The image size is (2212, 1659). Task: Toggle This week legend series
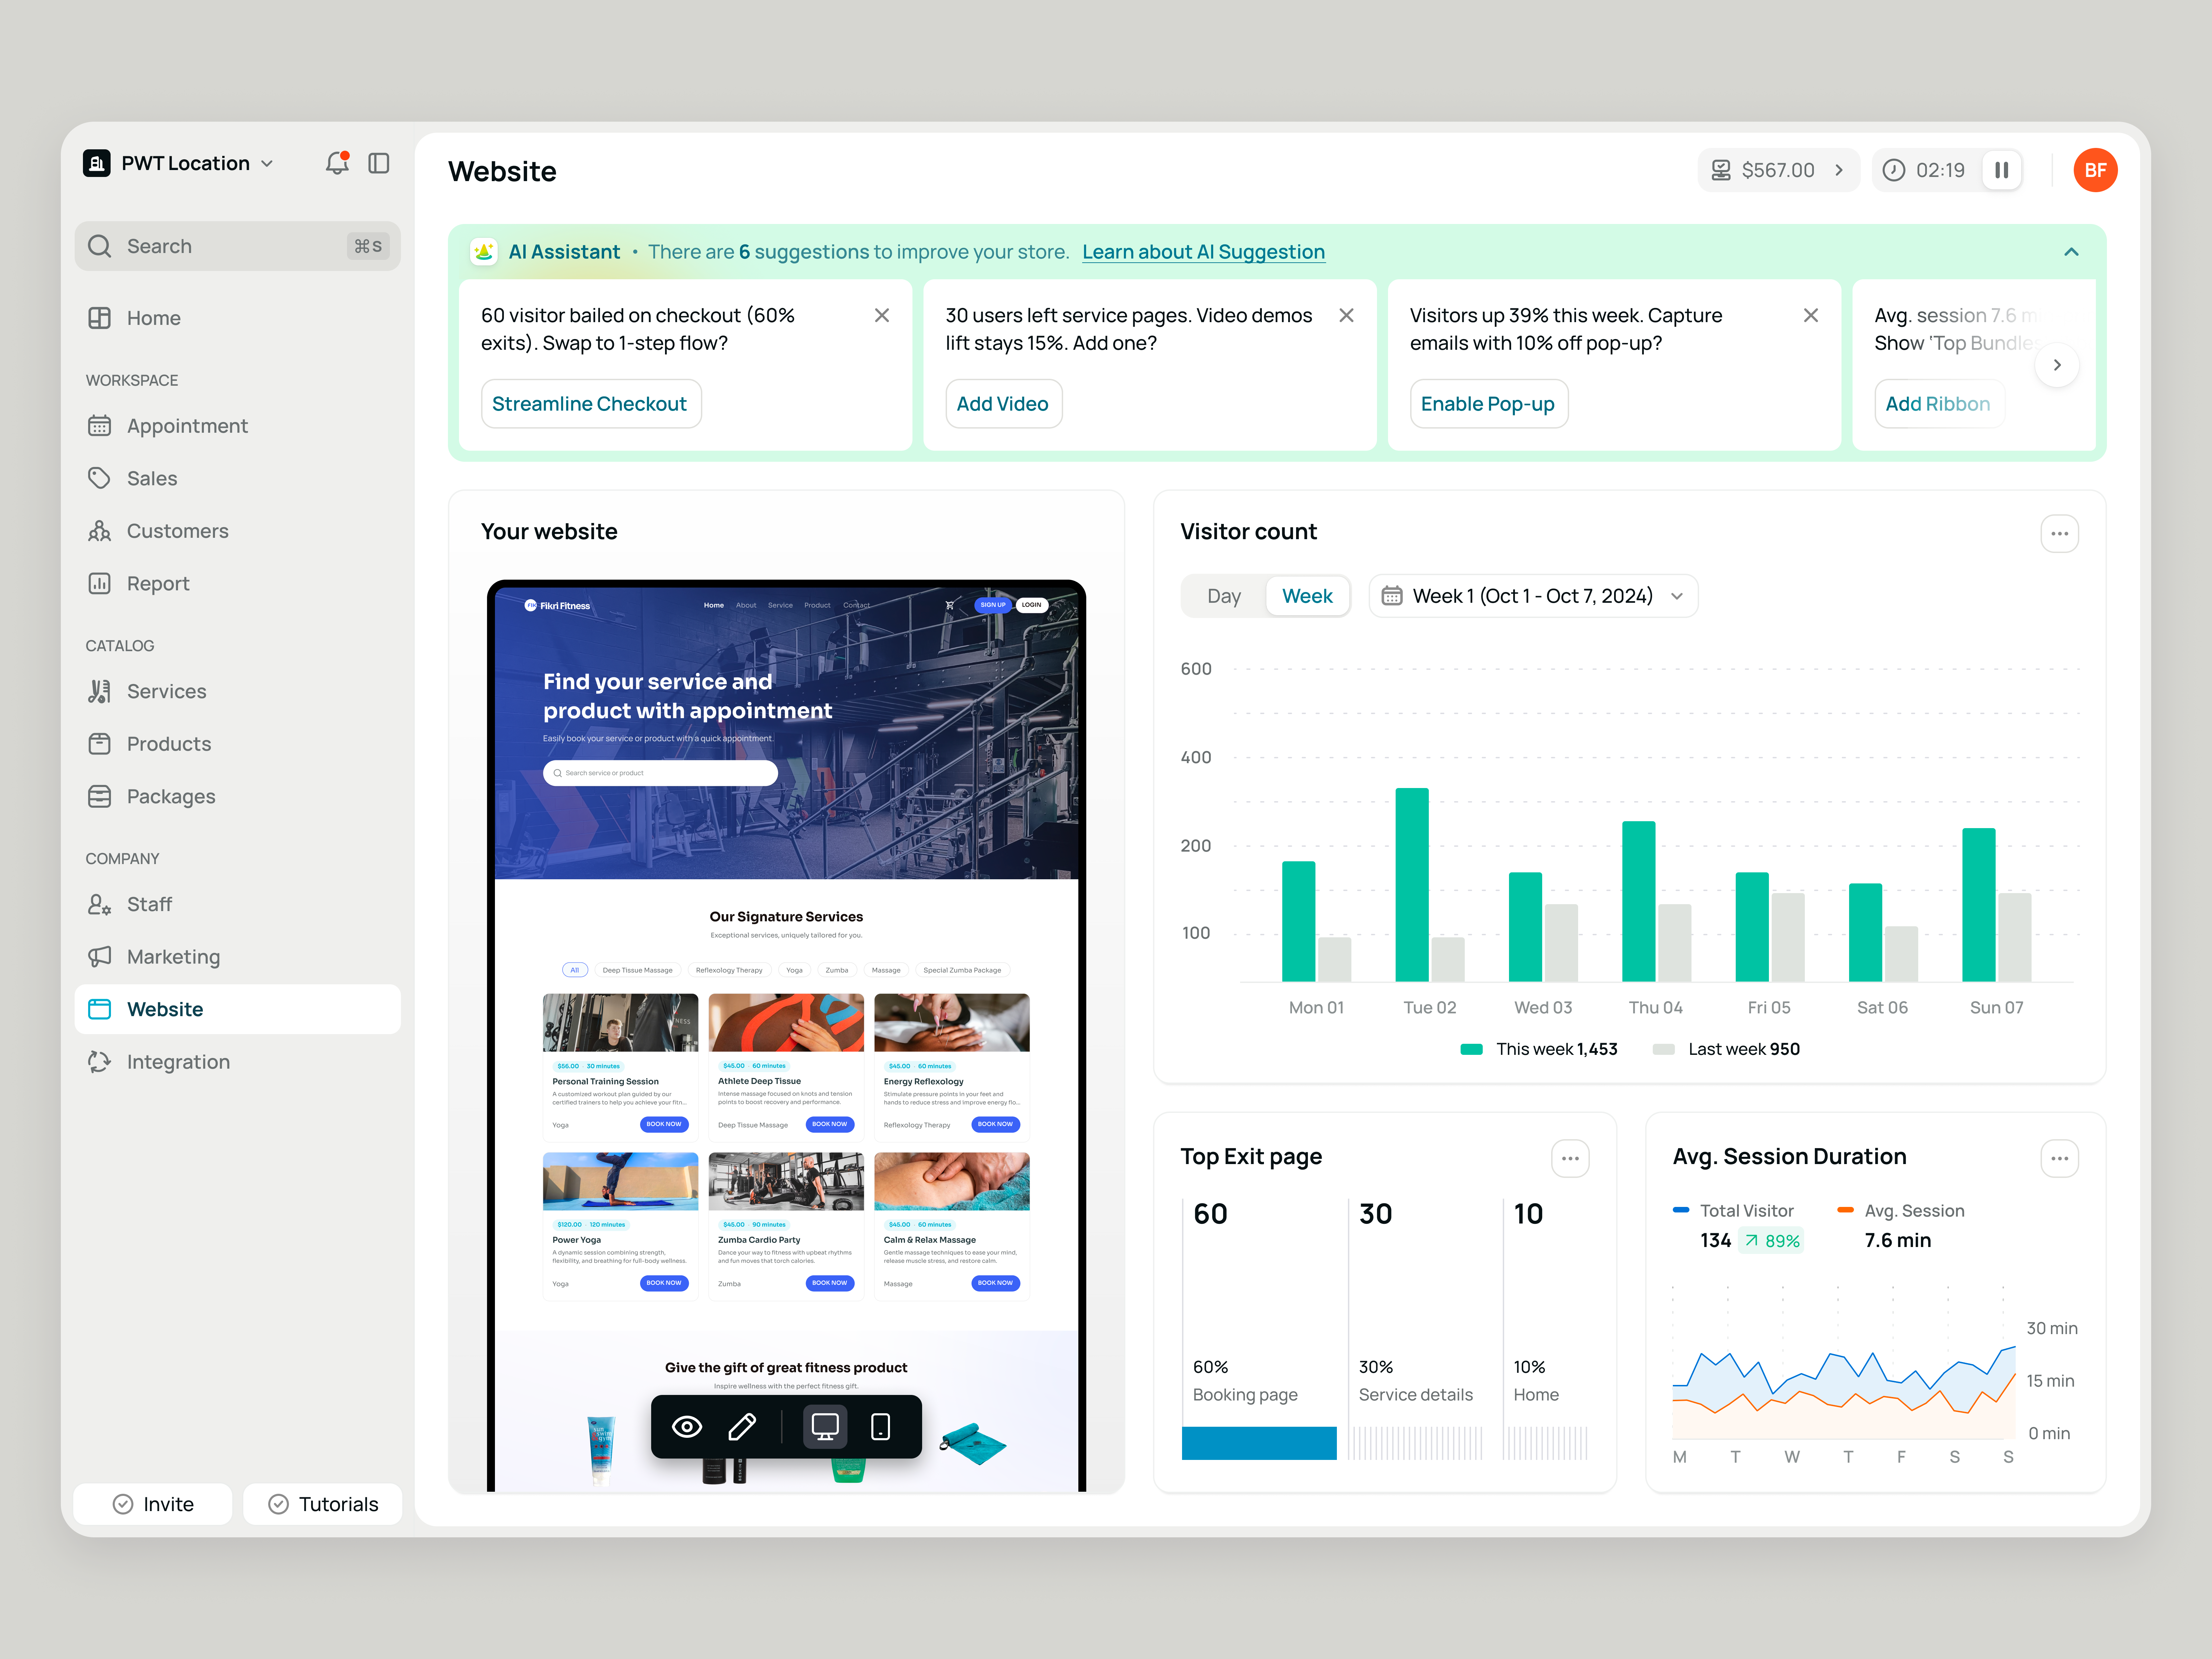click(1539, 1049)
